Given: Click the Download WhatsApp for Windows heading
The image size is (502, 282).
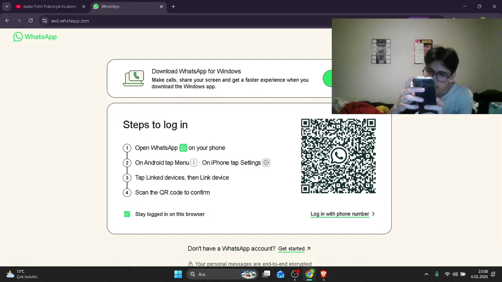Looking at the screenshot, I should (196, 71).
